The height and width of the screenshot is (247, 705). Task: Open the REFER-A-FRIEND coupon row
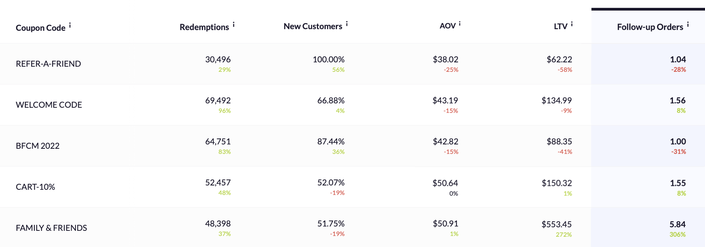pyautogui.click(x=48, y=64)
